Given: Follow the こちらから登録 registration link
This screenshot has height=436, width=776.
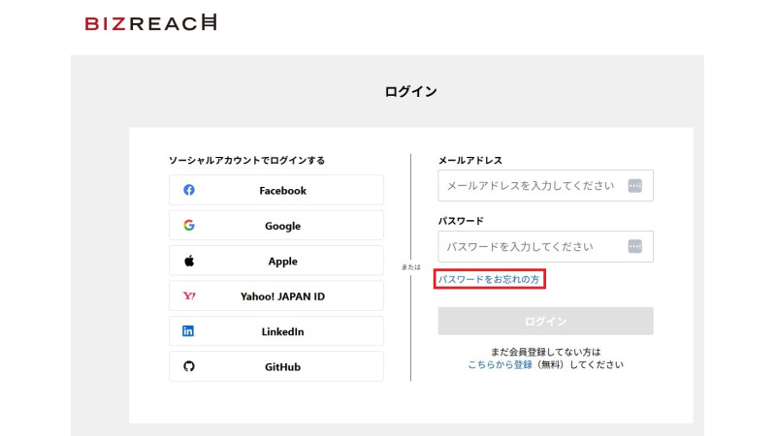Looking at the screenshot, I should pos(500,365).
